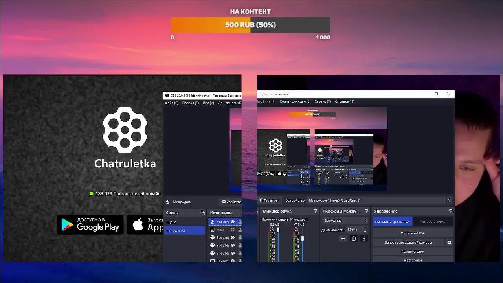Screen dimensions: 503x283
Task: Open the Правка menu
Action: click(x=191, y=103)
